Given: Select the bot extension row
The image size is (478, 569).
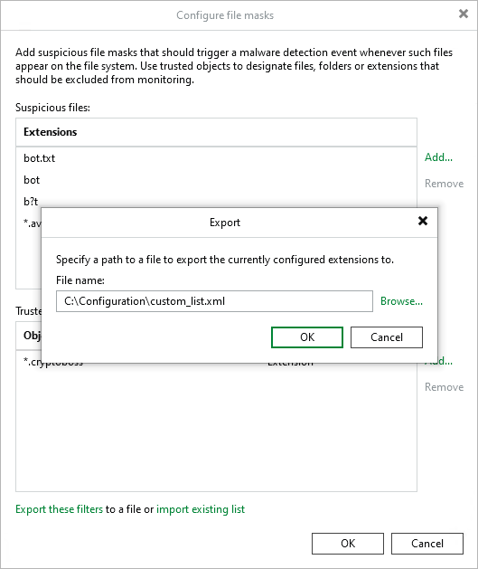Looking at the screenshot, I should tap(216, 180).
